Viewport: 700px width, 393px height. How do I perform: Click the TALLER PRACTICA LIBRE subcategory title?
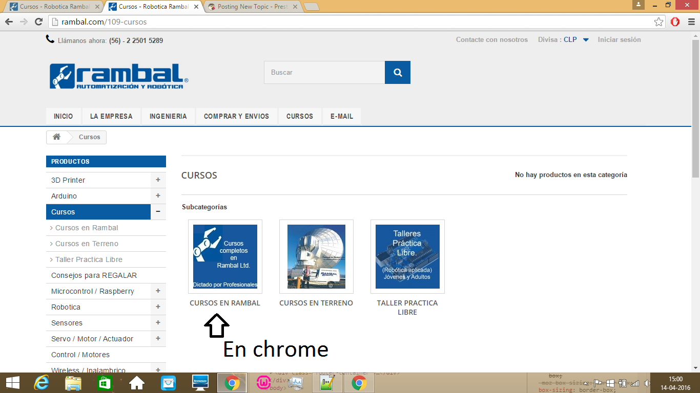pos(407,308)
